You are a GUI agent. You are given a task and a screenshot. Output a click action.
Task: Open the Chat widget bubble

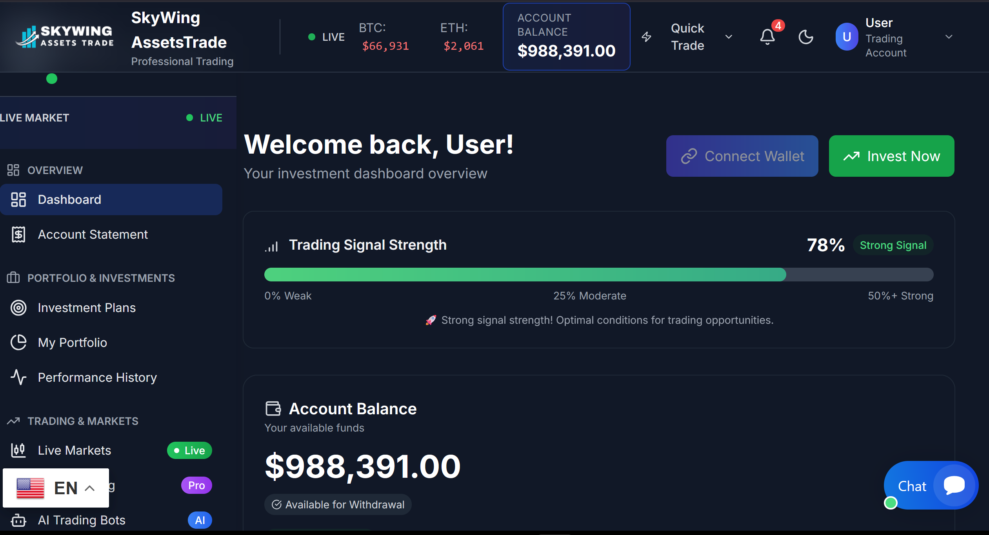[x=931, y=486]
